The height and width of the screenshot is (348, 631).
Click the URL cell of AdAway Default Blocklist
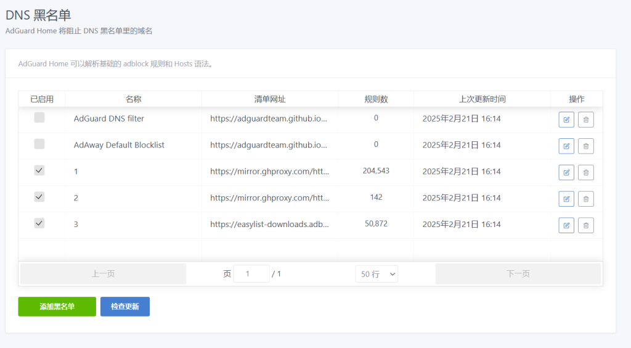point(269,145)
